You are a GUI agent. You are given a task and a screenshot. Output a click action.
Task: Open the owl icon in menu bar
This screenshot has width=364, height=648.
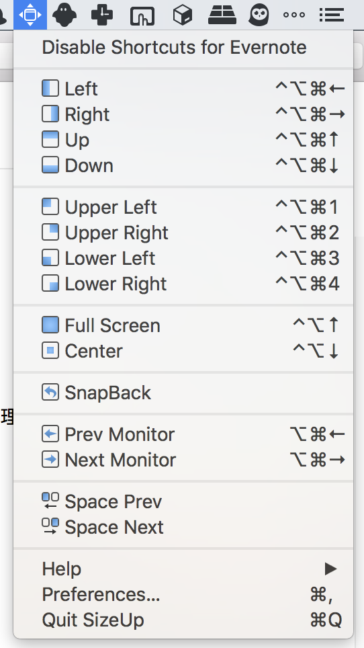tap(259, 15)
